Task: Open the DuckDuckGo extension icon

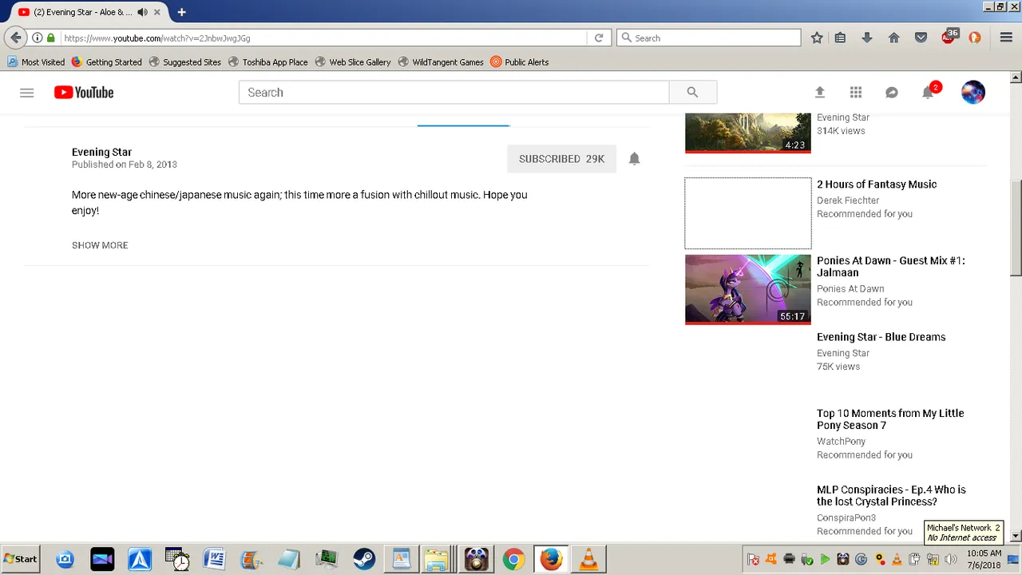Action: [x=975, y=38]
